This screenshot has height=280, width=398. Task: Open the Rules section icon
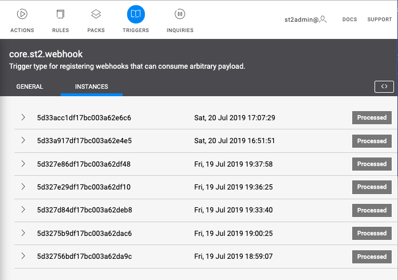click(61, 14)
